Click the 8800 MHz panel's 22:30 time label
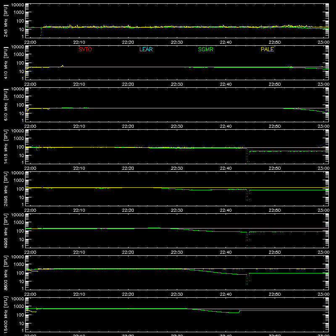336x336 pixels. tap(177, 294)
